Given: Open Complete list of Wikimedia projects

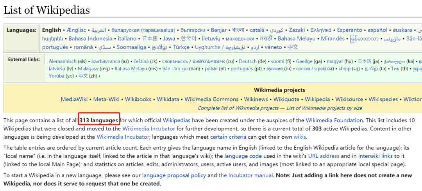Looking at the screenshot, I should 238,108.
